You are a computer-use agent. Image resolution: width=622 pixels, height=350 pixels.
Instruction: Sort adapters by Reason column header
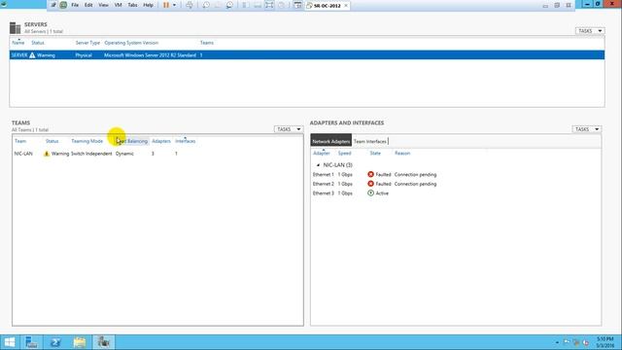coord(402,154)
